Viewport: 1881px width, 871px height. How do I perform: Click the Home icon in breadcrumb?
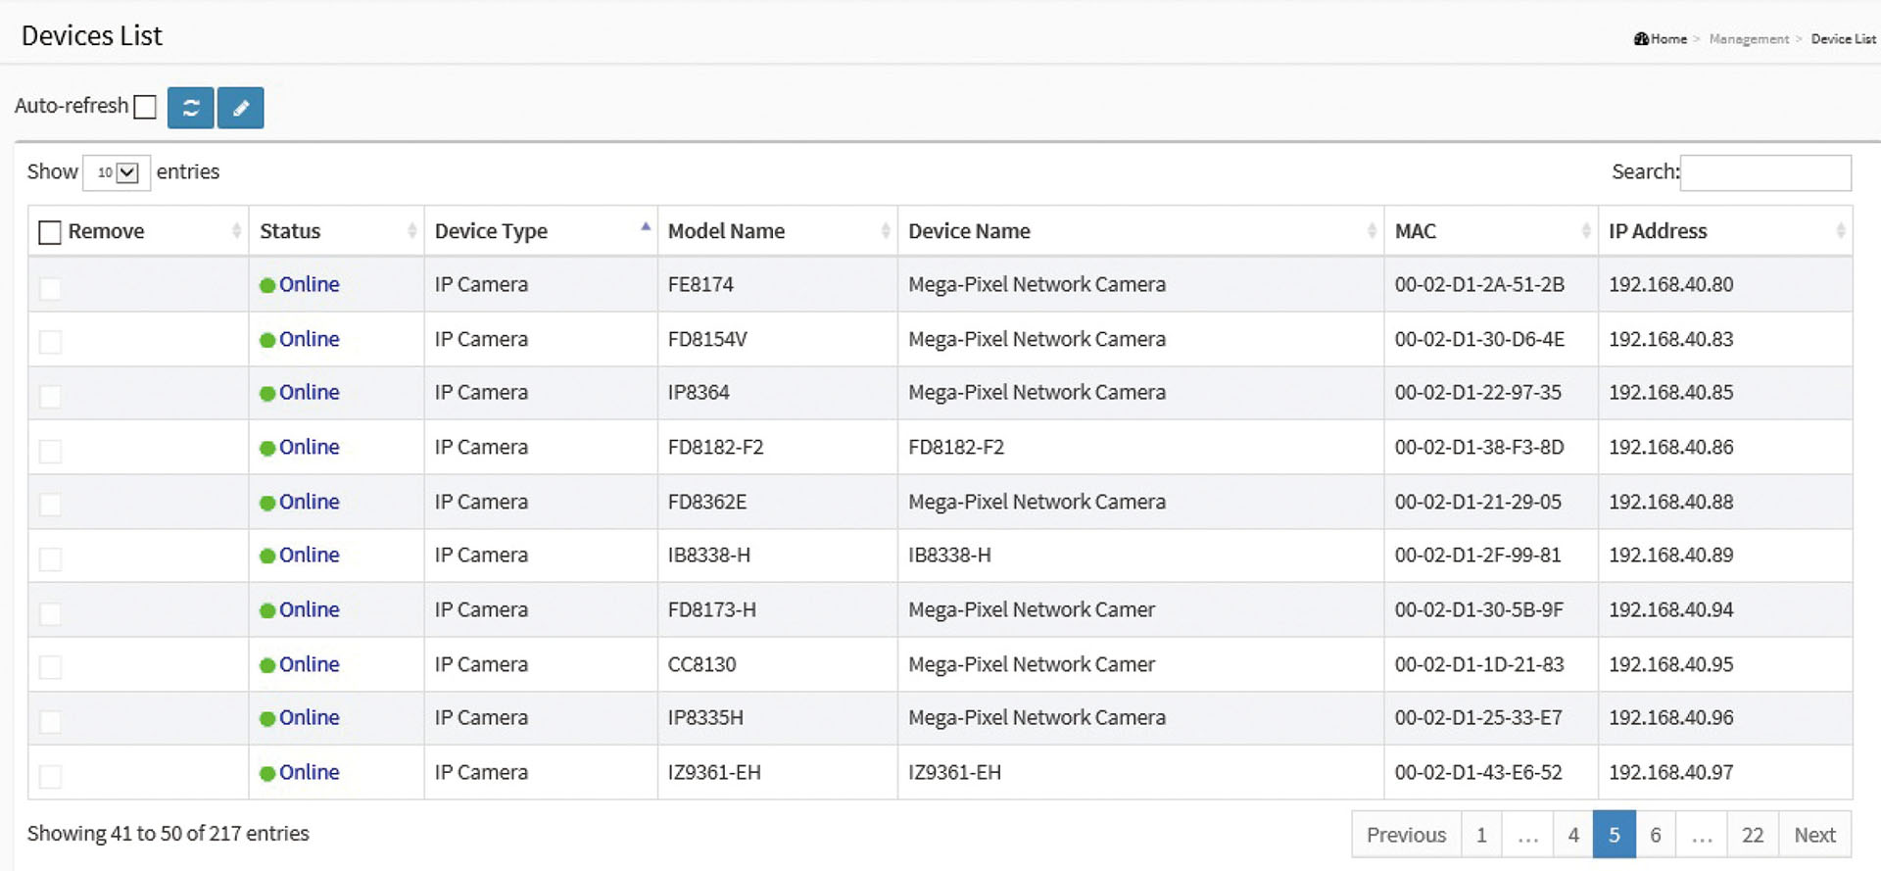click(x=1641, y=39)
